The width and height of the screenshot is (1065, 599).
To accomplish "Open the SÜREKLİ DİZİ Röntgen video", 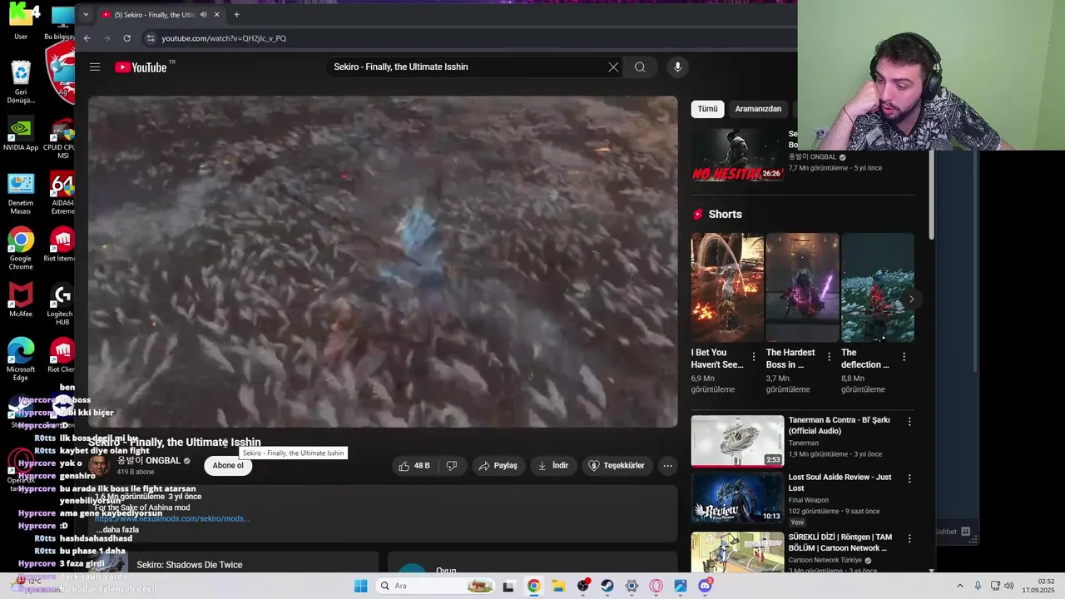I will pyautogui.click(x=737, y=552).
